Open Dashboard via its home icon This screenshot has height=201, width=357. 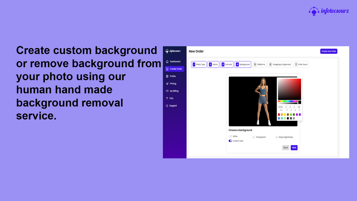pyautogui.click(x=167, y=61)
